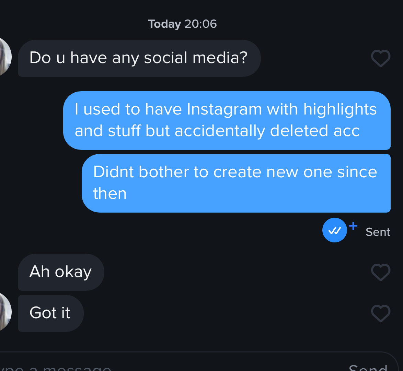
Task: Tap the heart next to "Ah okay"
Action: (x=381, y=272)
